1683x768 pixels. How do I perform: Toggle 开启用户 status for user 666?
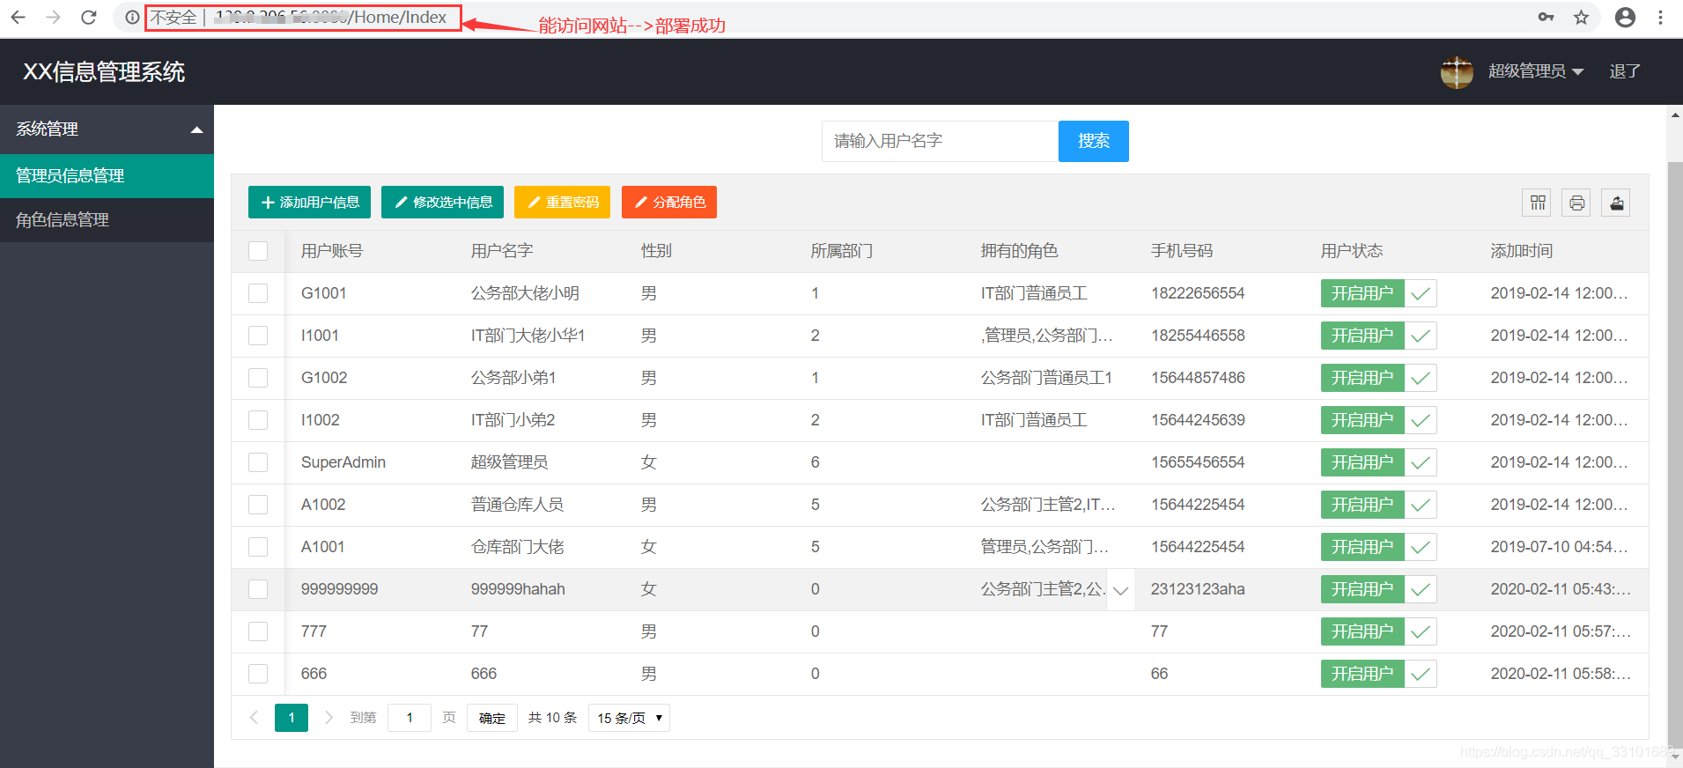click(x=1378, y=674)
